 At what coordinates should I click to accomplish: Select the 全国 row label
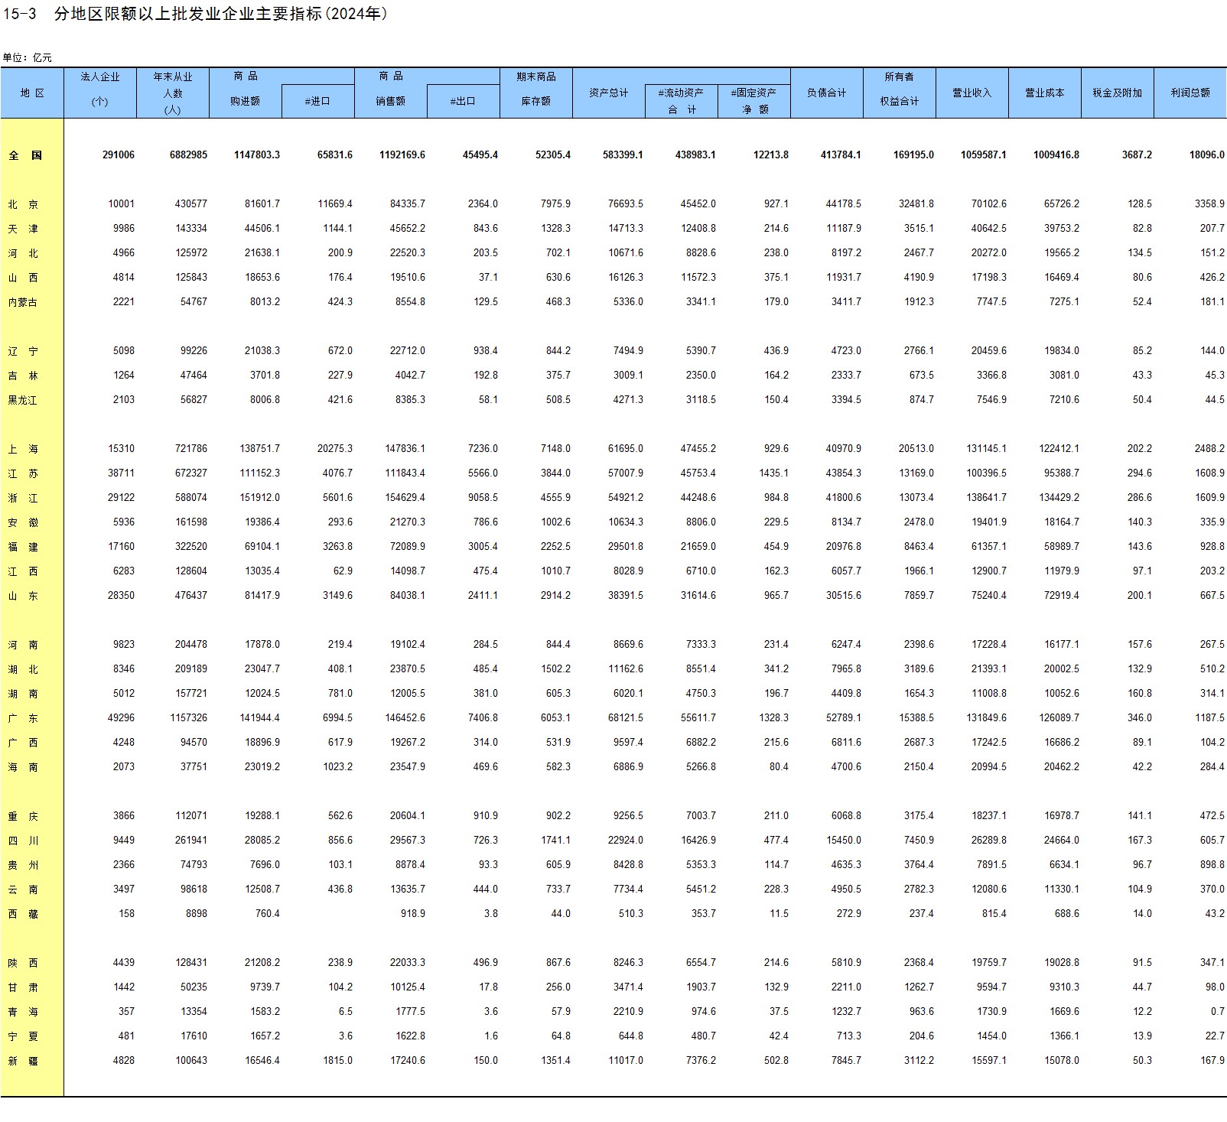pyautogui.click(x=25, y=155)
